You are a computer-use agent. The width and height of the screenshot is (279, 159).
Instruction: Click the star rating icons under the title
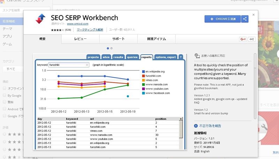tap(58, 30)
